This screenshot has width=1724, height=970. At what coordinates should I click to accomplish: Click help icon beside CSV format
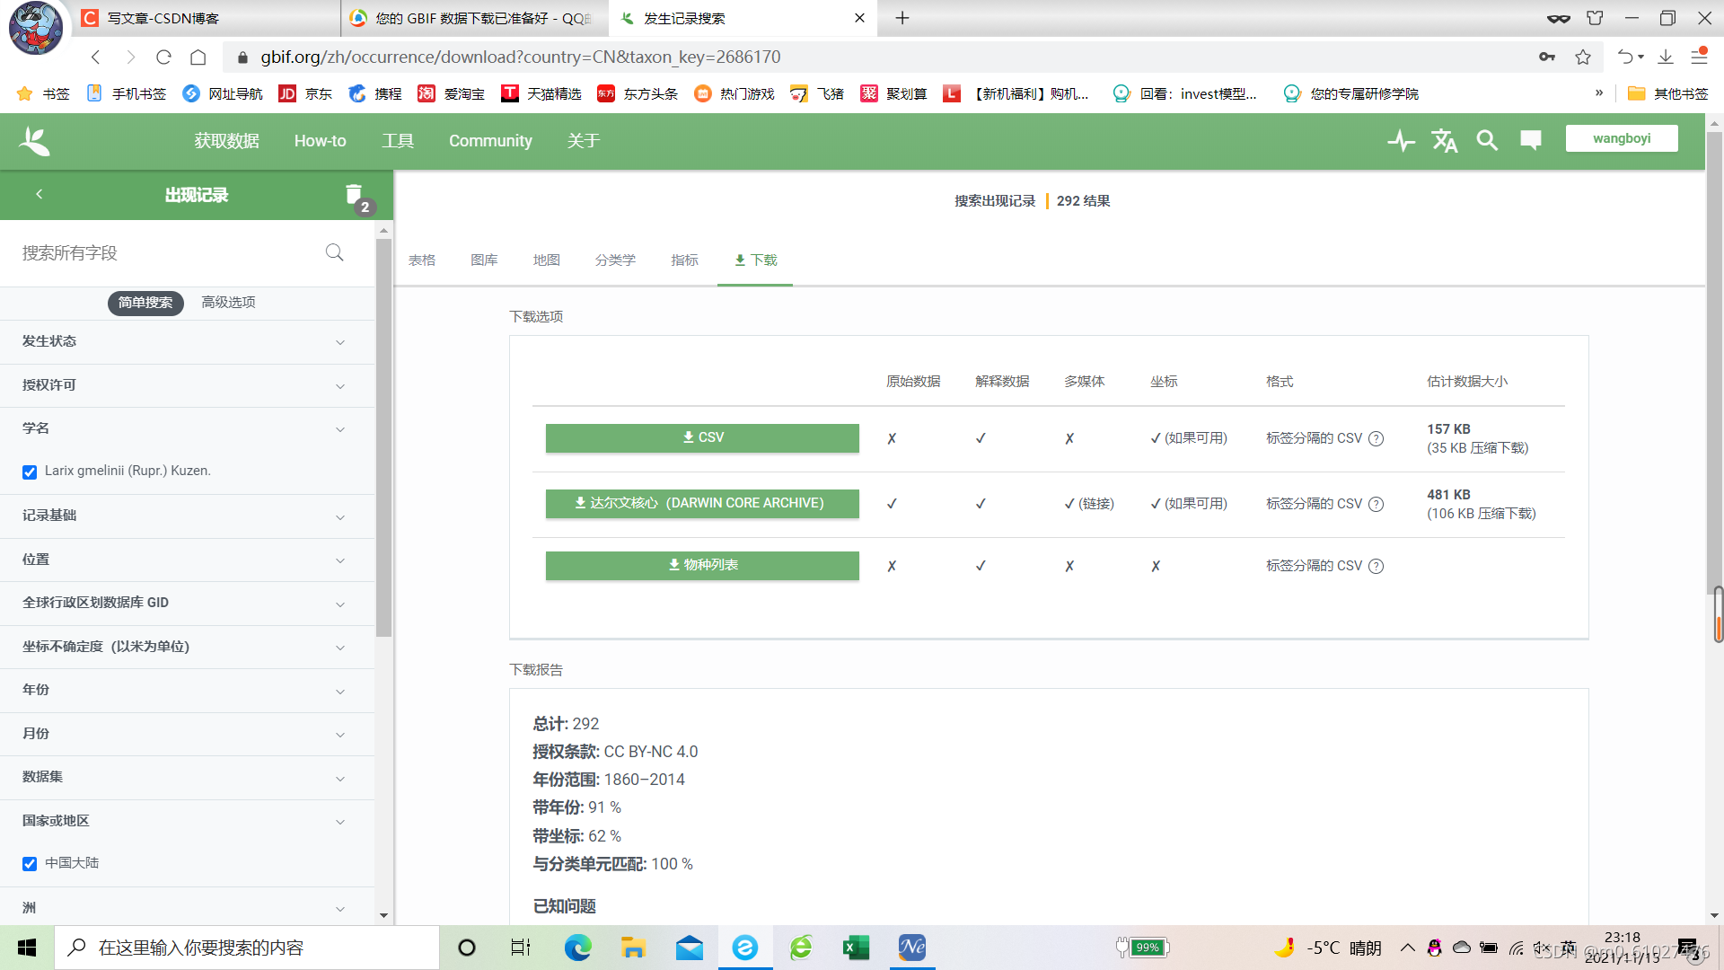point(1376,439)
